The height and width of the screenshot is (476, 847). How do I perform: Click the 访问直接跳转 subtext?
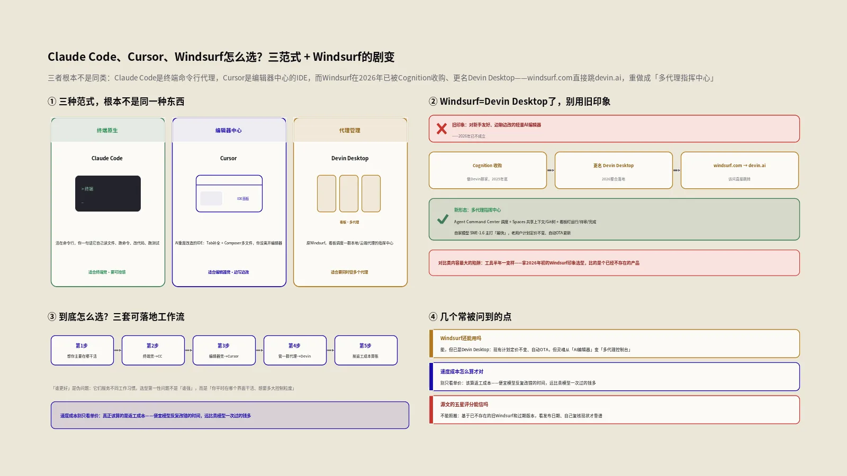[740, 179]
